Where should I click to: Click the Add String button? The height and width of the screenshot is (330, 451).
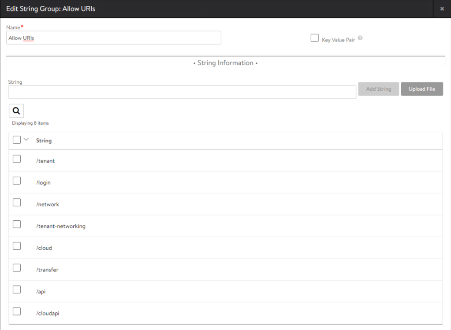378,89
